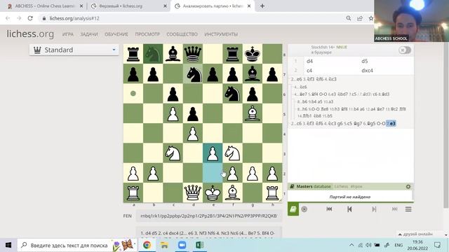Open the ЗАДАЧИ menu
This screenshot has height=252, width=449.
[x=89, y=34]
